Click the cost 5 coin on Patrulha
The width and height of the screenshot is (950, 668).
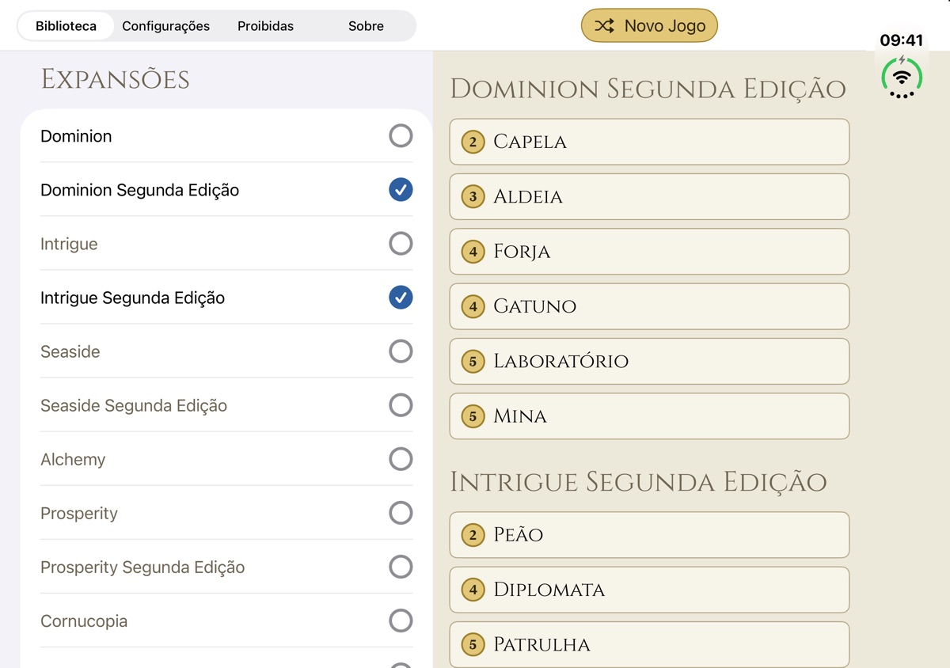point(473,644)
